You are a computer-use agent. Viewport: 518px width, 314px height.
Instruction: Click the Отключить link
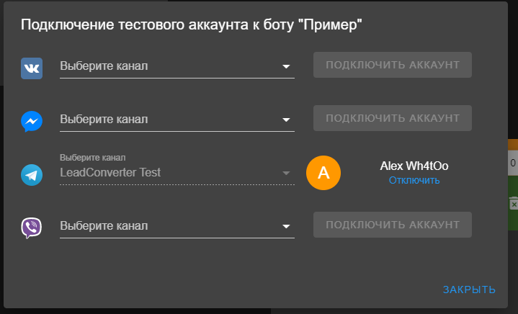click(x=414, y=180)
